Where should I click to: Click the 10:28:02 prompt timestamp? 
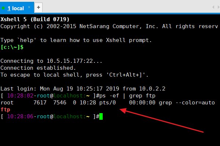pos(19,96)
